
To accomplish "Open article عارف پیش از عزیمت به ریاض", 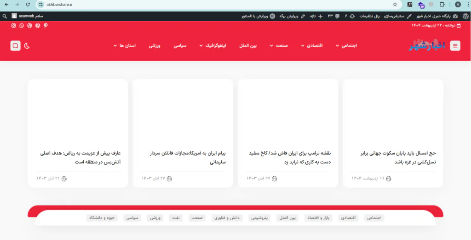I will [x=80, y=157].
